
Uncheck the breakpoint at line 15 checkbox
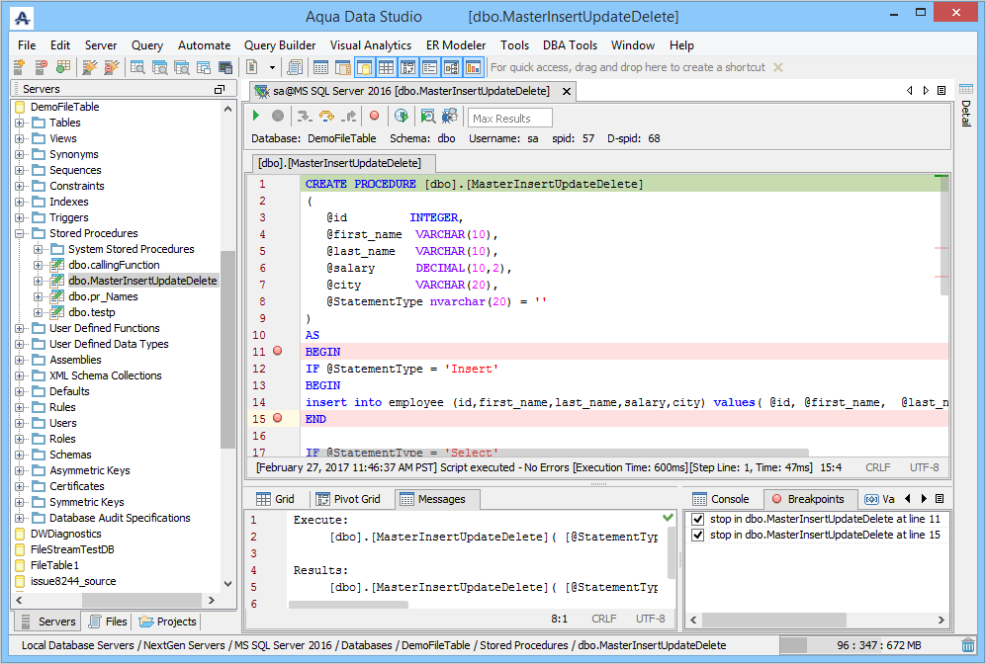[698, 535]
